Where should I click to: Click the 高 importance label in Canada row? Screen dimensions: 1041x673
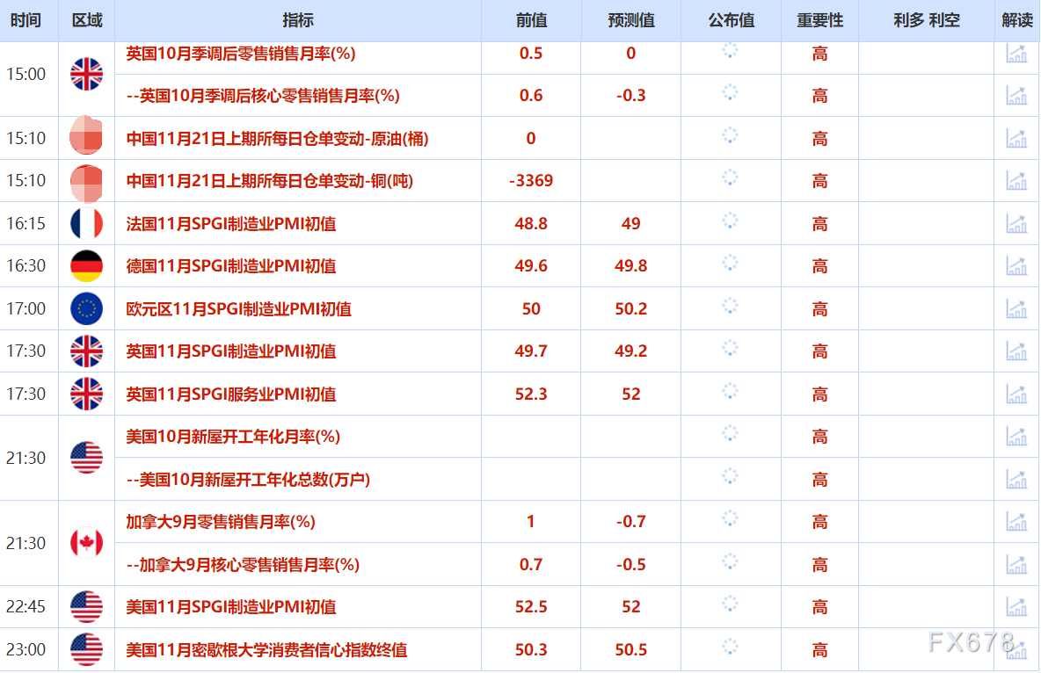[x=819, y=521]
